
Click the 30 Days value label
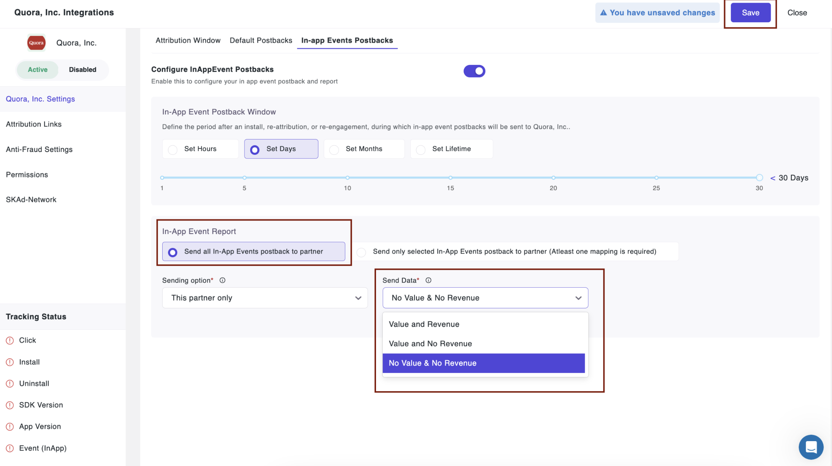(x=793, y=178)
